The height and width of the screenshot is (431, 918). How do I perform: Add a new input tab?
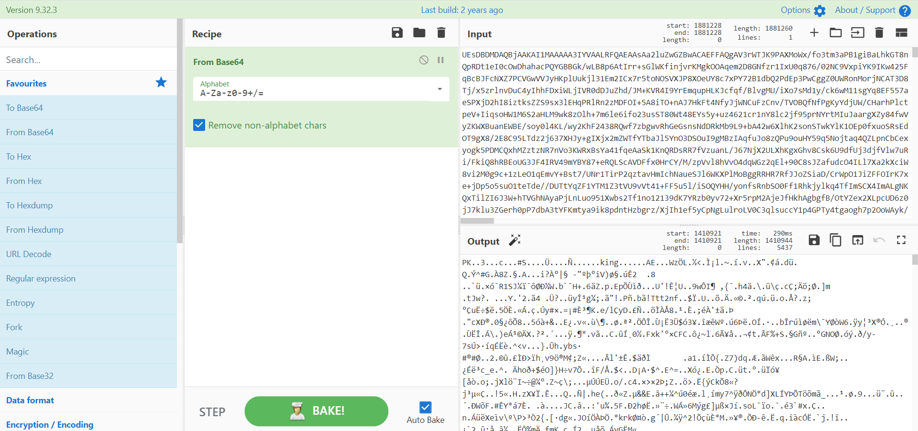coord(814,32)
